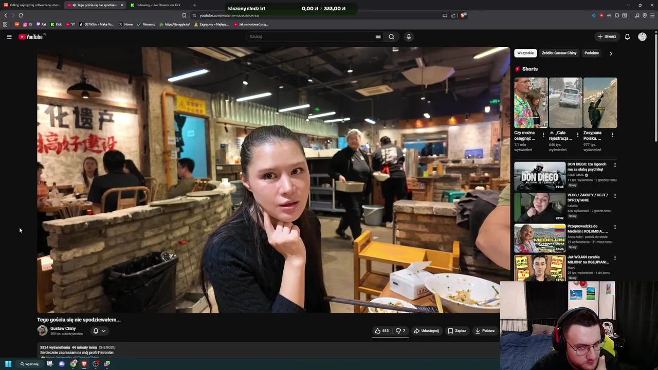The height and width of the screenshot is (370, 658).
Task: Open the 'Cała rejestracja' Short thumbnail
Action: (565, 103)
